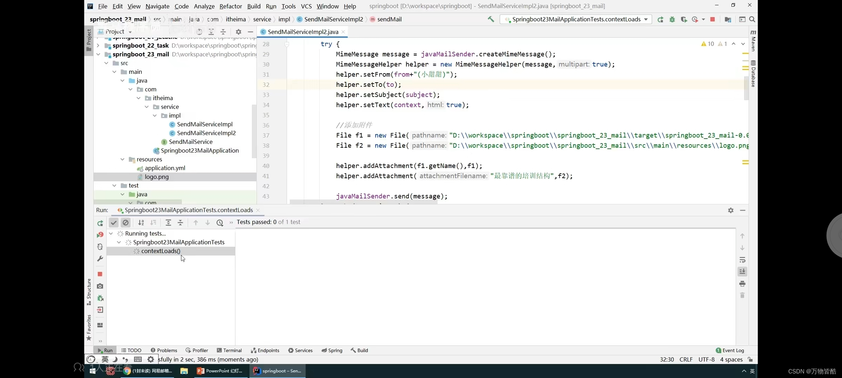Toggle scroll to end of console
The image size is (842, 378).
click(742, 272)
